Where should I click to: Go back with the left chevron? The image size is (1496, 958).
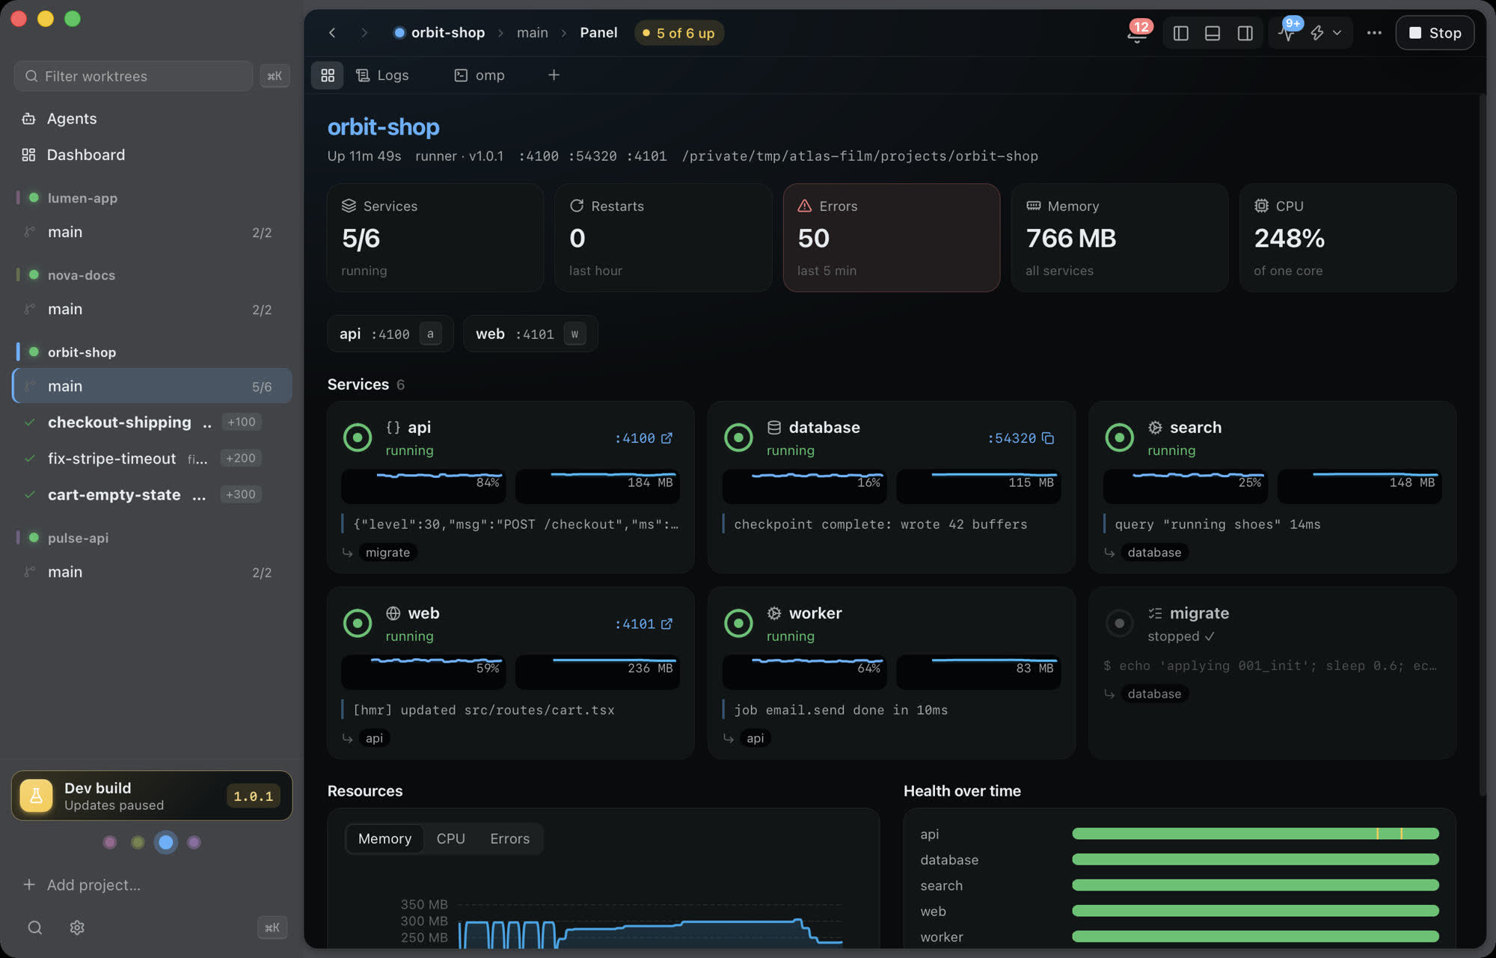coord(332,33)
